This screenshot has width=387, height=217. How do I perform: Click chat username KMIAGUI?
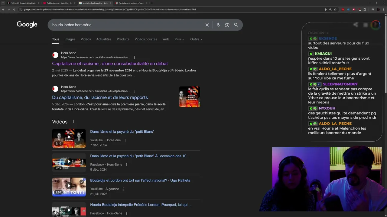[x=323, y=54]
